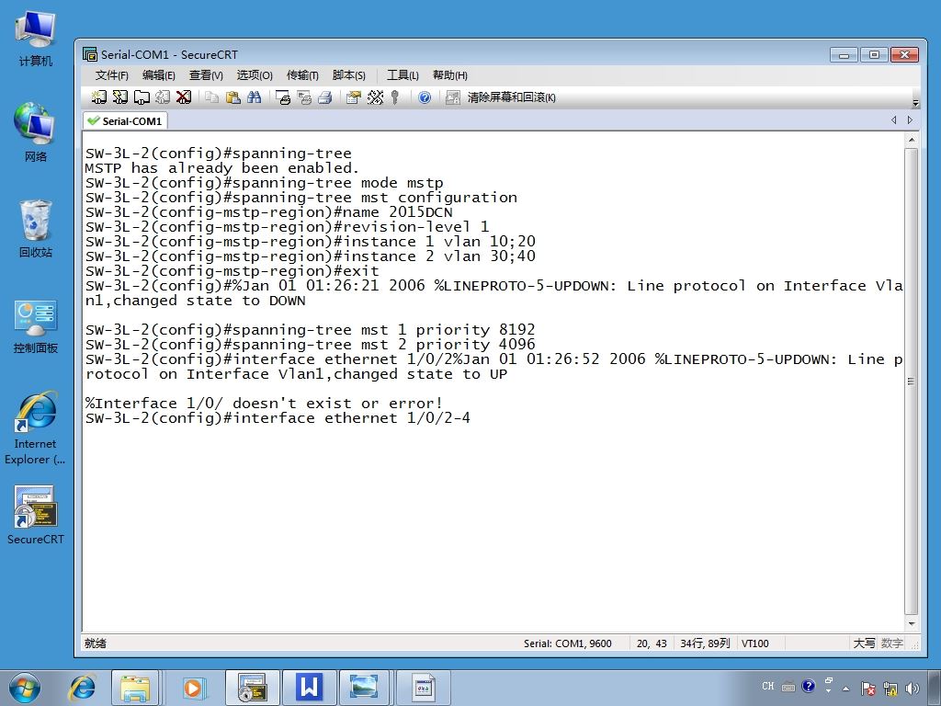Click the SecureCRT taskbar button
Viewport: 941px width, 706px height.
[252, 688]
